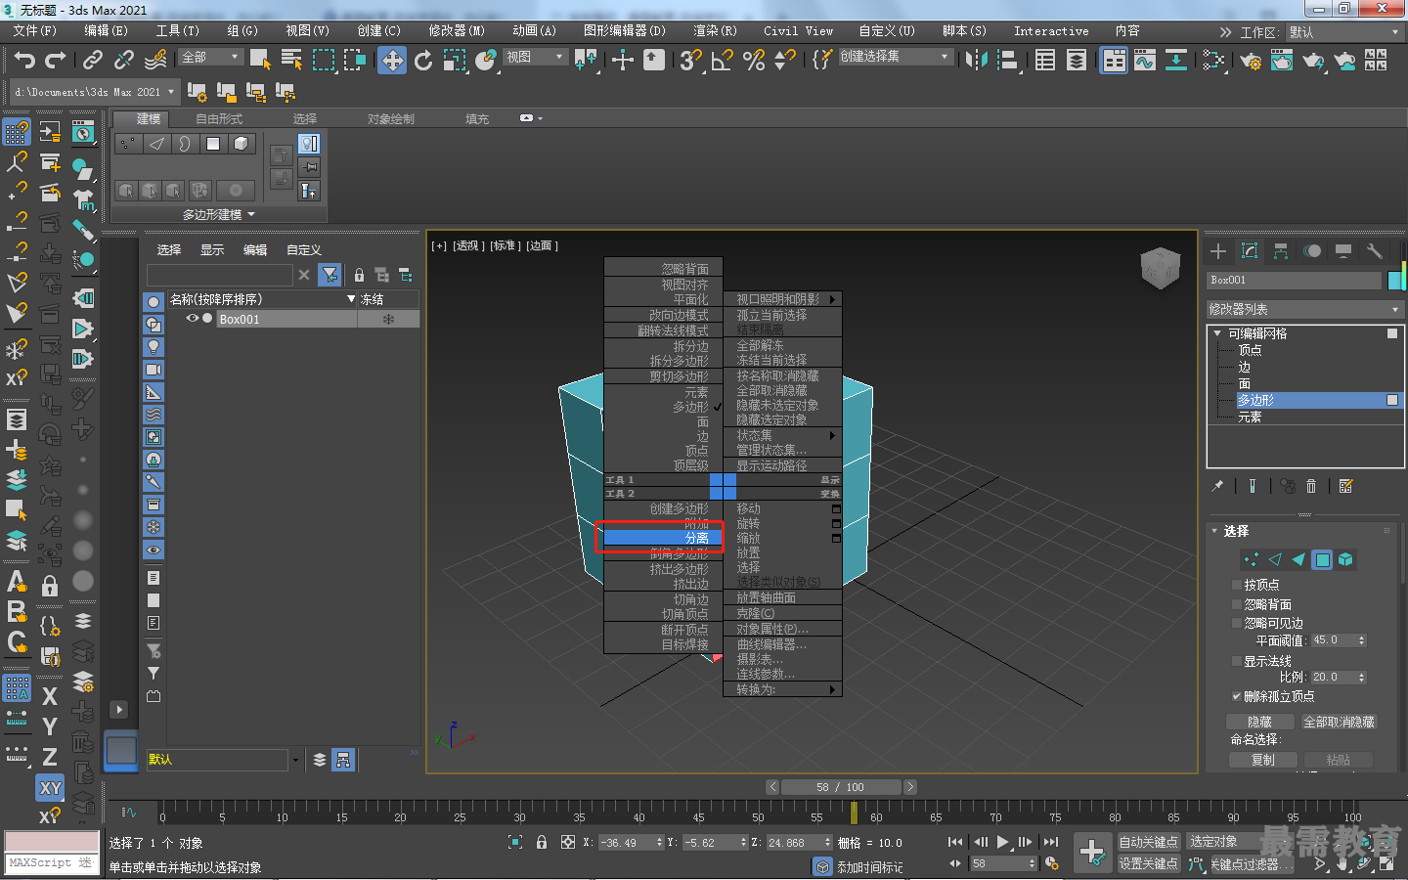Hide Box001 using its eye icon

click(193, 319)
